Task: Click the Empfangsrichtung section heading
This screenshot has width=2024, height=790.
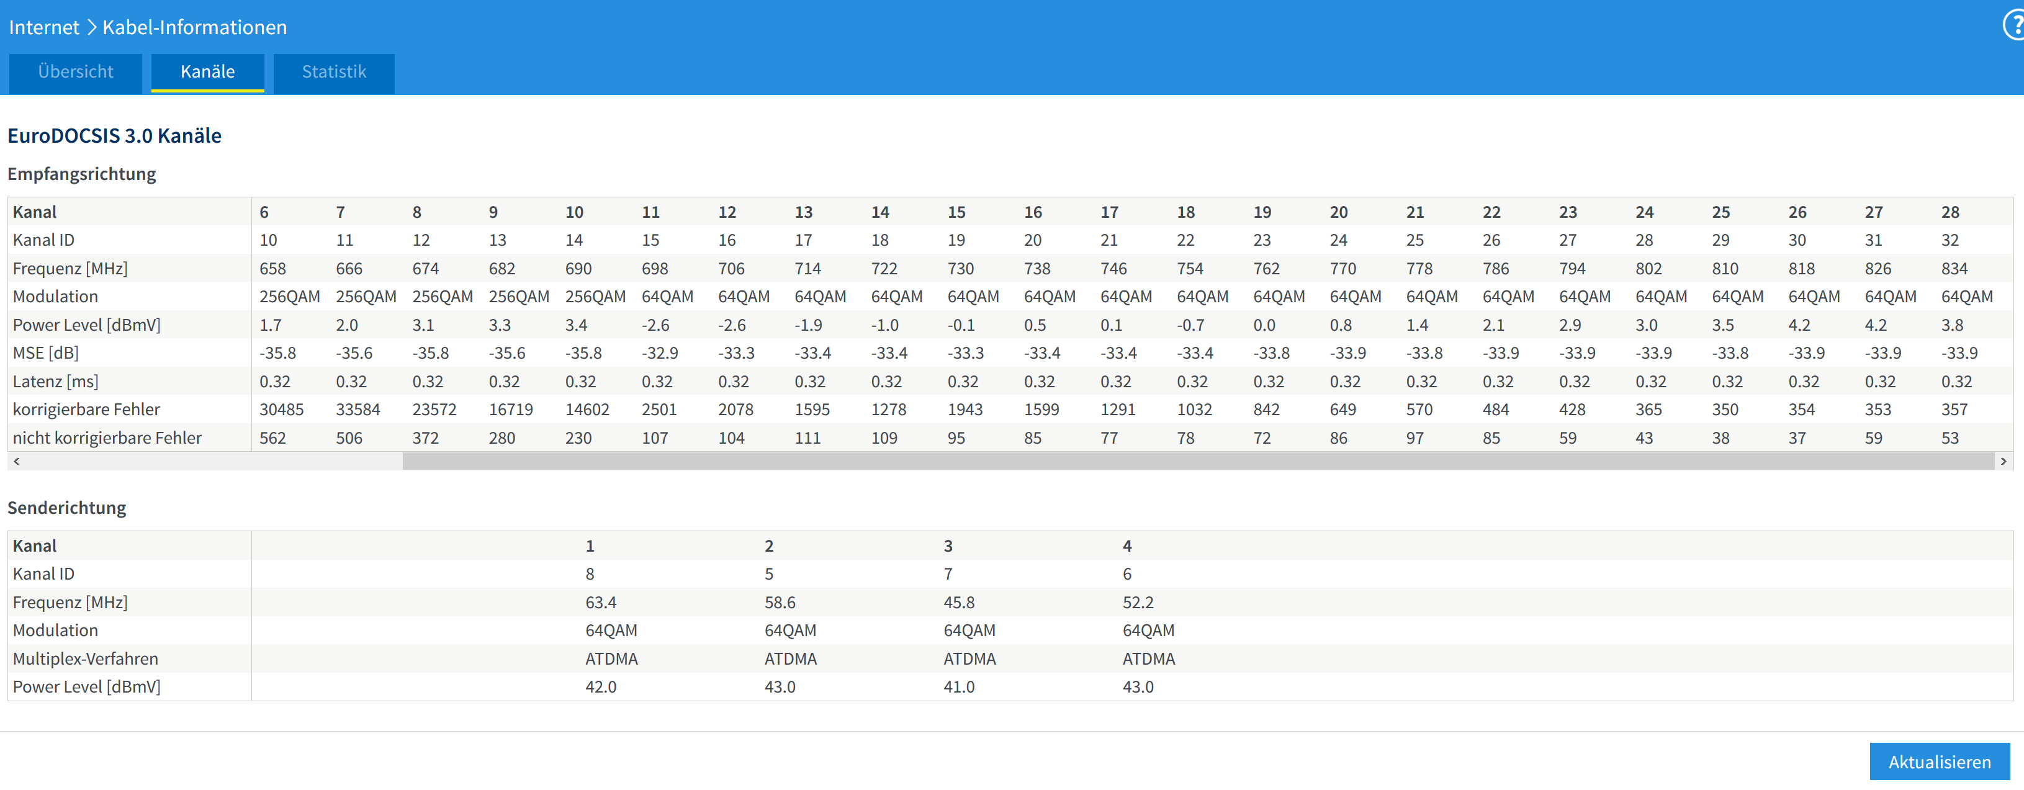Action: [82, 174]
